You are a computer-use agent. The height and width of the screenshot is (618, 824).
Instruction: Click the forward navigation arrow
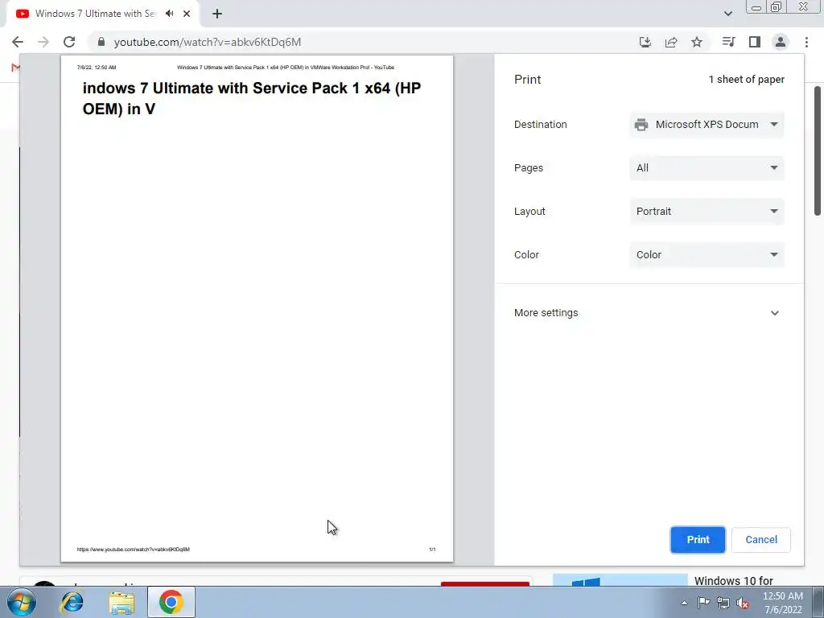click(43, 42)
